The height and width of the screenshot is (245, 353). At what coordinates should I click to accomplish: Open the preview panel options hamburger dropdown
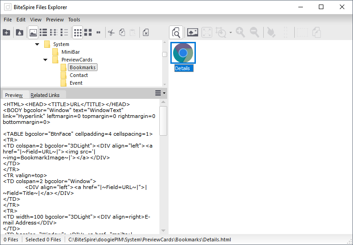[160, 93]
